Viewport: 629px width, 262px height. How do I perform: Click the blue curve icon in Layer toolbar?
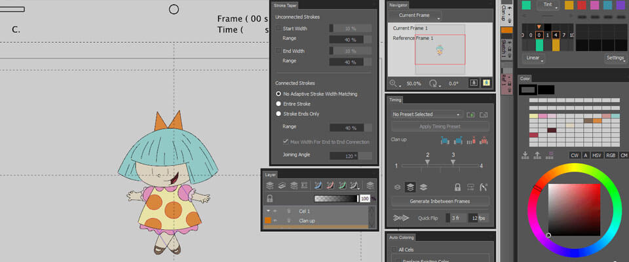coord(318,185)
